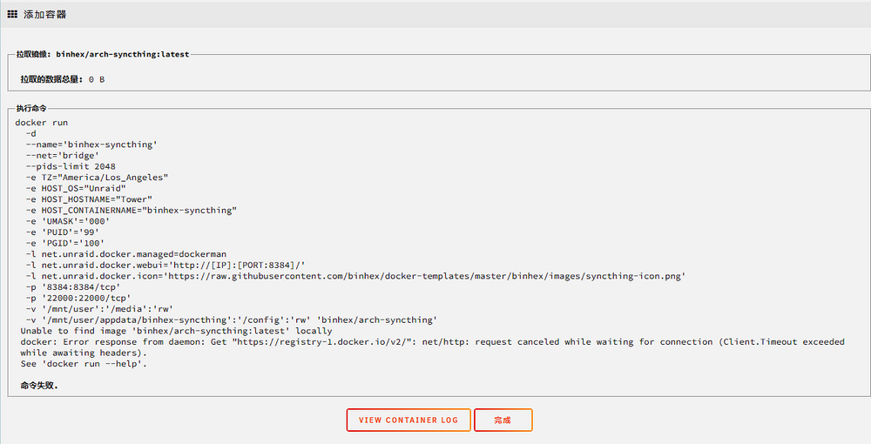871x444 pixels.
Task: Click the net.unraid.docker.webui label line
Action: click(x=165, y=266)
